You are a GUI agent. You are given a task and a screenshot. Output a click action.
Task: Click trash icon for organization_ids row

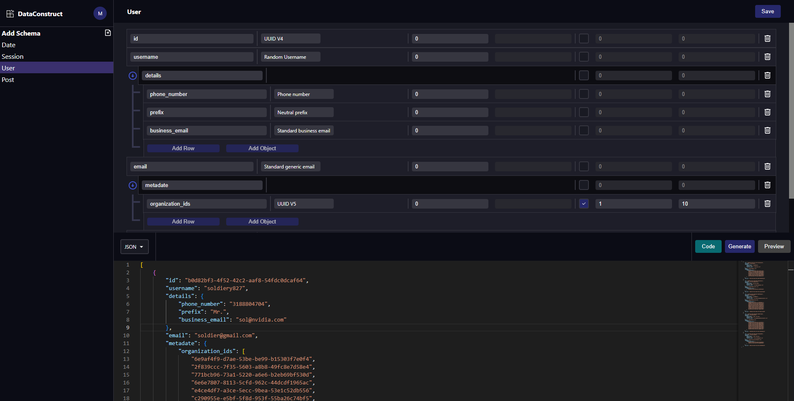click(767, 204)
